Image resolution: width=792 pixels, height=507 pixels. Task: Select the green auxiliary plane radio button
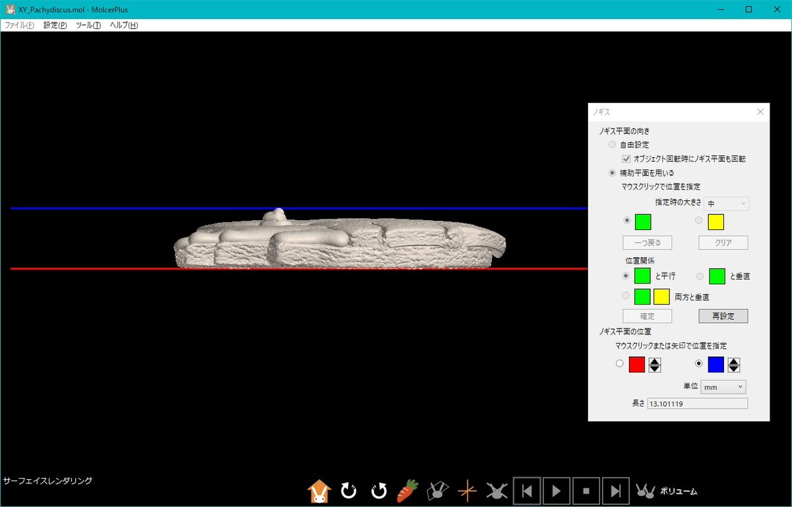[x=627, y=220]
